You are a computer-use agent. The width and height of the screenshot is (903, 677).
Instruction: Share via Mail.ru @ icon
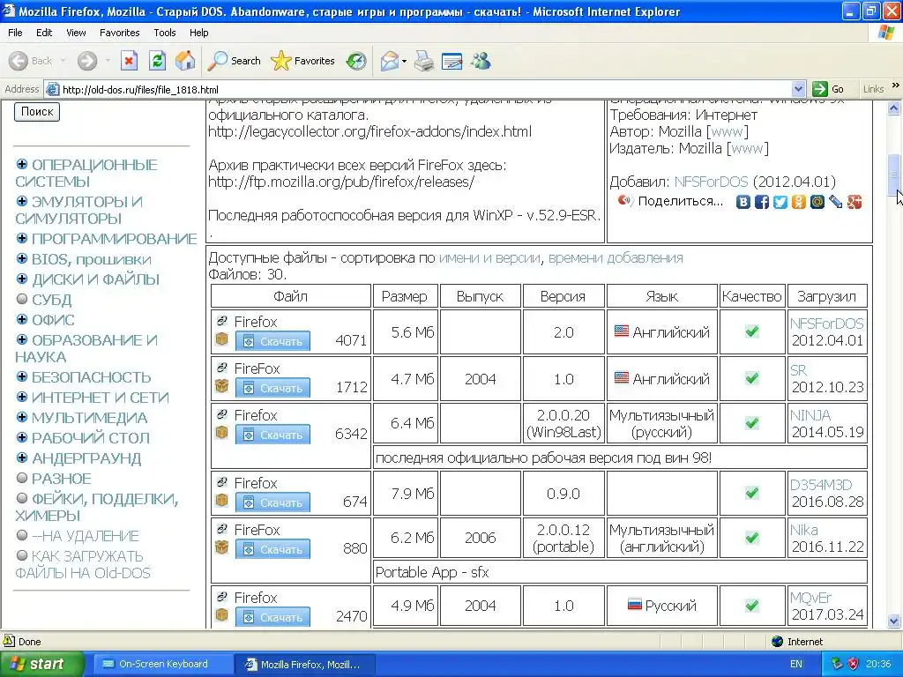(817, 202)
